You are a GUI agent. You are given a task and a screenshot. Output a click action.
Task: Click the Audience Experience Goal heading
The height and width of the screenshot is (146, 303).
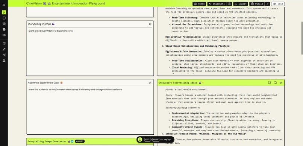[45, 82]
